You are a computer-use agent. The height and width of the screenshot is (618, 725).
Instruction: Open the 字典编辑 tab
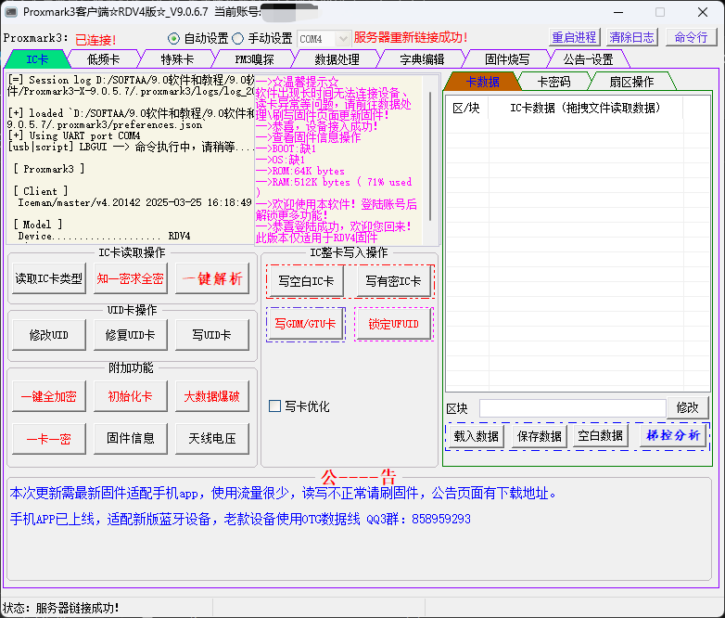coord(422,59)
